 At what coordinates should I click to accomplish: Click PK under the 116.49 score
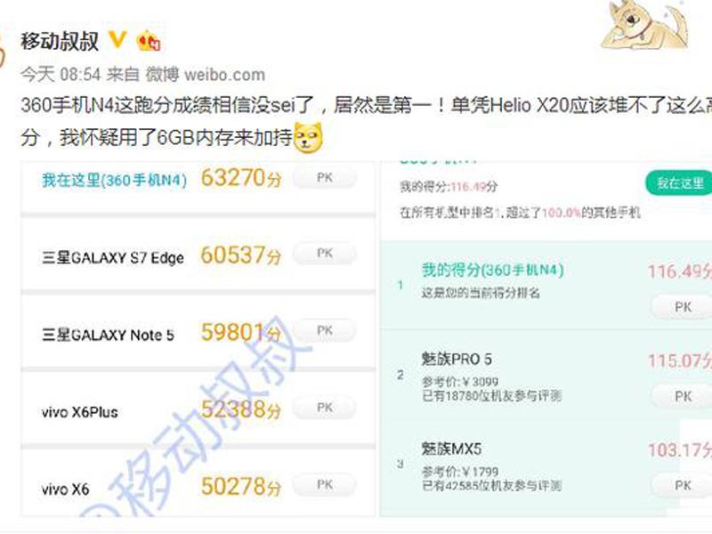(683, 307)
